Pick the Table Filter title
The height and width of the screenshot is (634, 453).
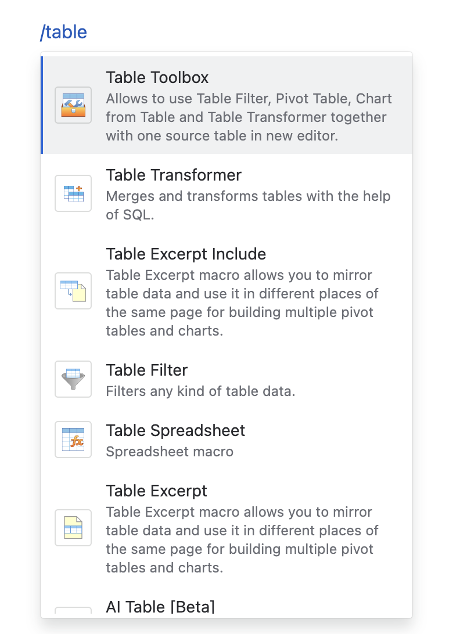click(x=147, y=370)
